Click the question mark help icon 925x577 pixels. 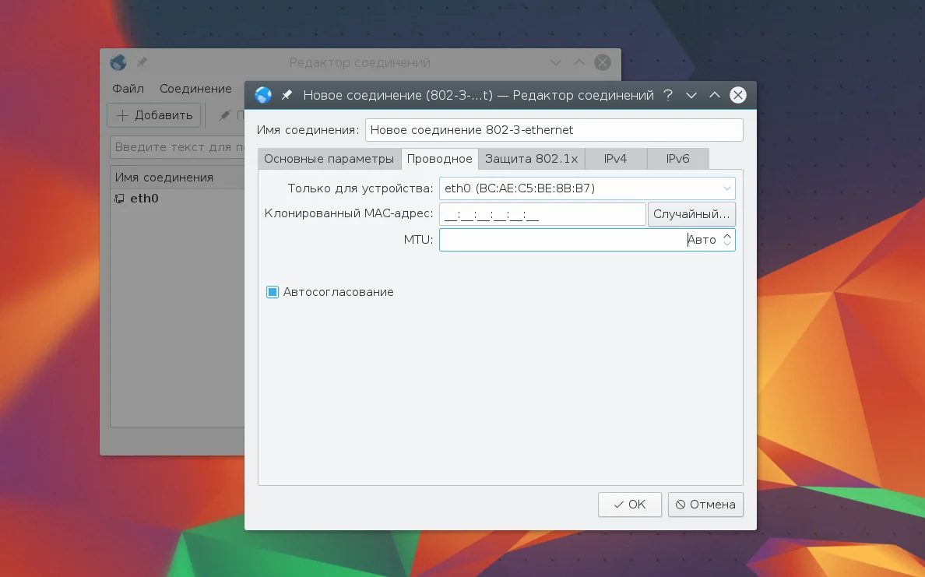coord(668,95)
